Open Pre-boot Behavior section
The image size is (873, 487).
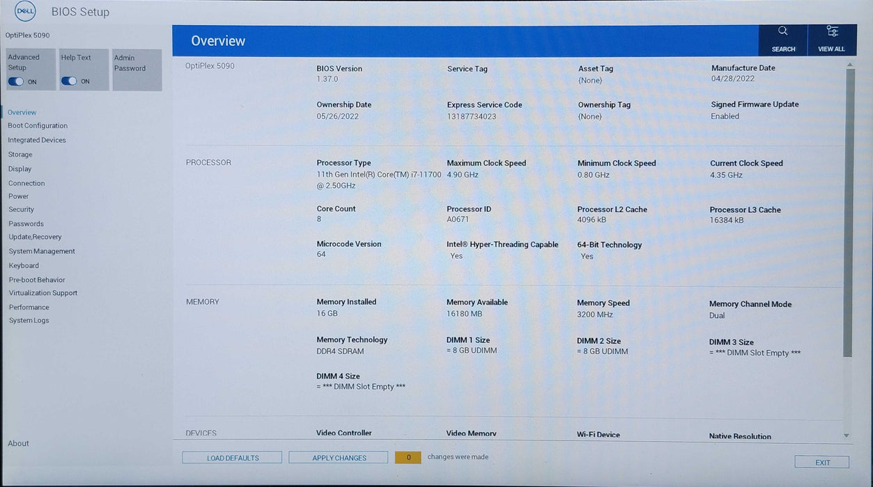tap(37, 280)
